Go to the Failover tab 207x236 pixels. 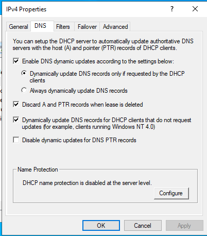tap(87, 27)
